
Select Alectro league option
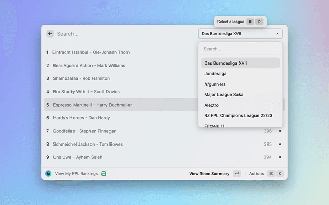point(212,105)
